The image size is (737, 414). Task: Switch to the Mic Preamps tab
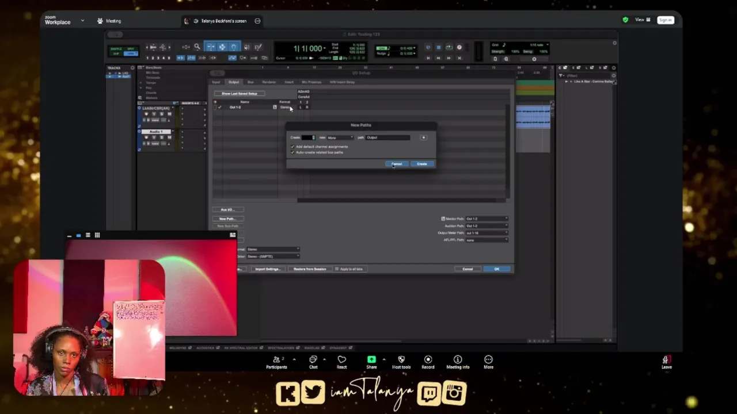pyautogui.click(x=311, y=82)
